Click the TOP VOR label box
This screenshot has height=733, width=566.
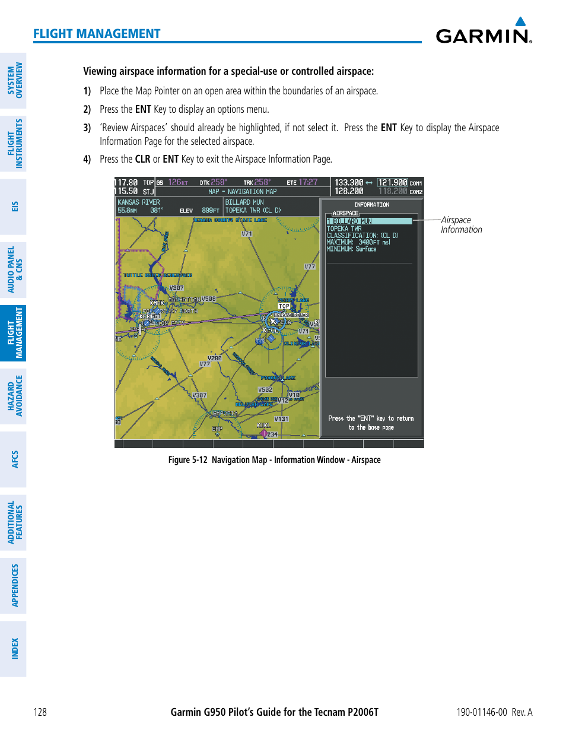tap(284, 306)
